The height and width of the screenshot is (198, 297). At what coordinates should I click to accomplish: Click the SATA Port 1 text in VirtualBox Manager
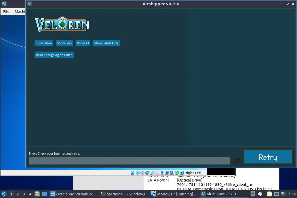158,180
